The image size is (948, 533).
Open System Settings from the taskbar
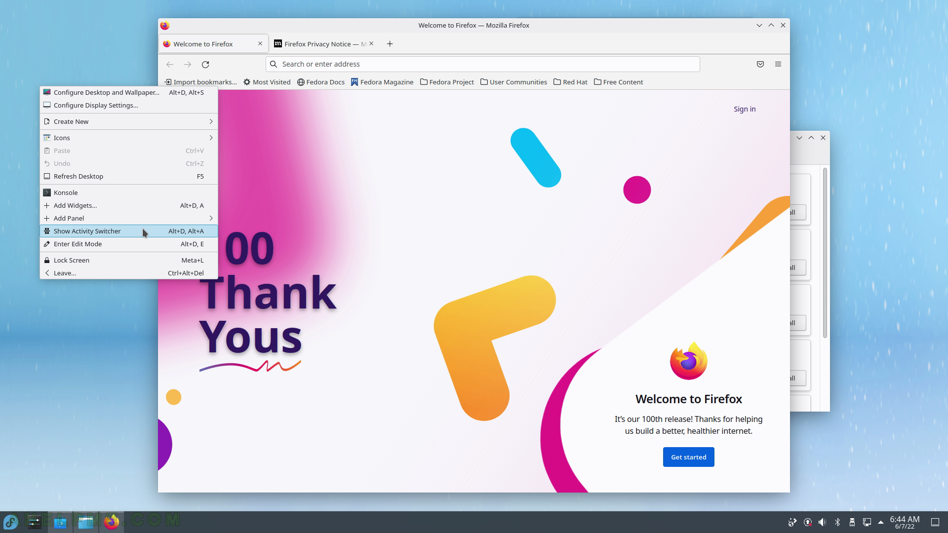click(35, 522)
